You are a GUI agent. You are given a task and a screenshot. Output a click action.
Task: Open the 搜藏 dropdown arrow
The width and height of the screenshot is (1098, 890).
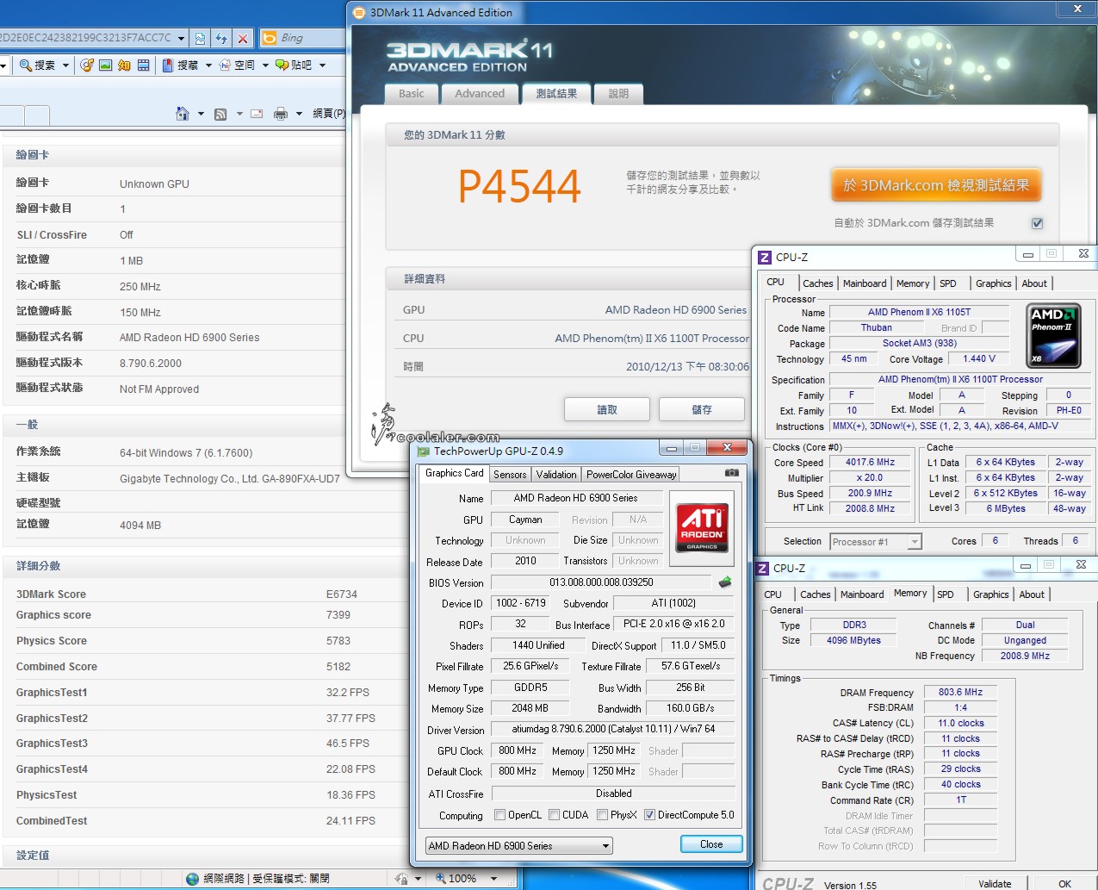(x=208, y=65)
